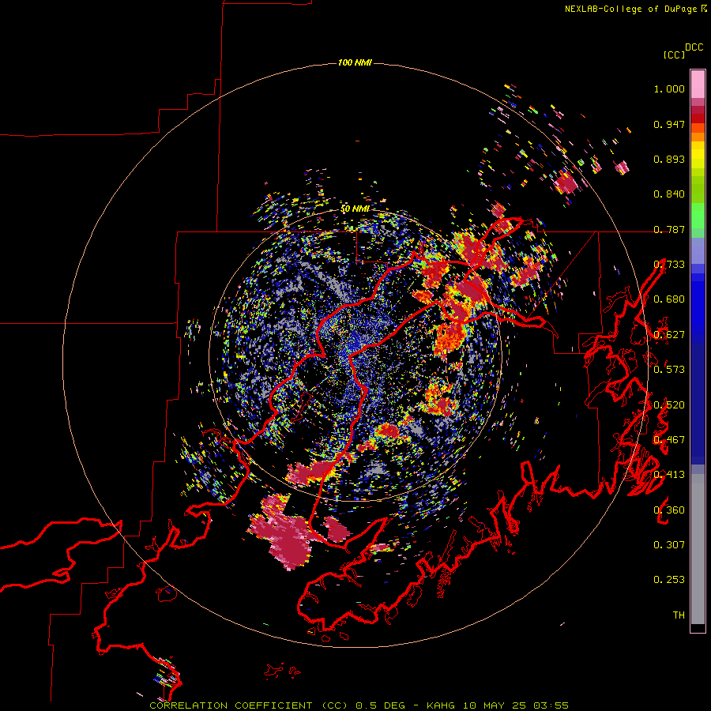711x711 pixels.
Task: Click the 0.680 scale value
Action: [x=669, y=299]
